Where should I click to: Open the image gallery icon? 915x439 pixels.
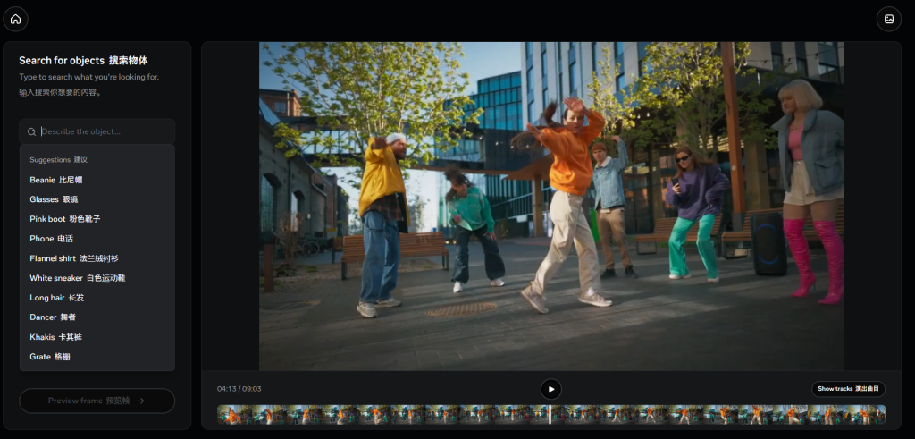(x=889, y=19)
